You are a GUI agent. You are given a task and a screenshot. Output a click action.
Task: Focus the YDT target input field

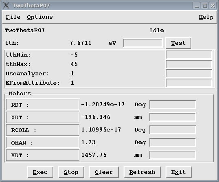(173, 155)
